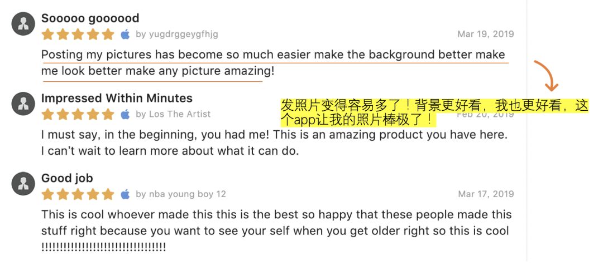
Task: Select the Impressed Within Minutes title
Action: [117, 99]
